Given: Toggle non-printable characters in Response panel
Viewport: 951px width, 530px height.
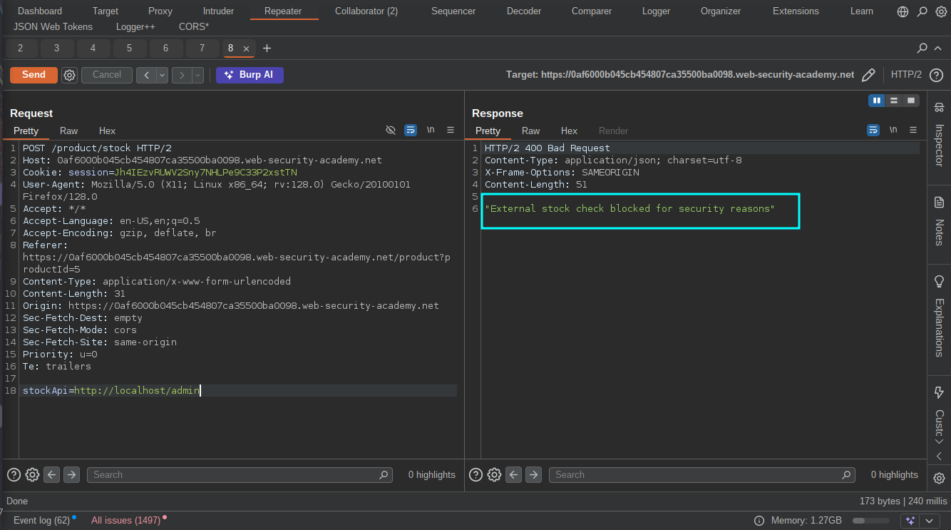Looking at the screenshot, I should click(x=893, y=130).
